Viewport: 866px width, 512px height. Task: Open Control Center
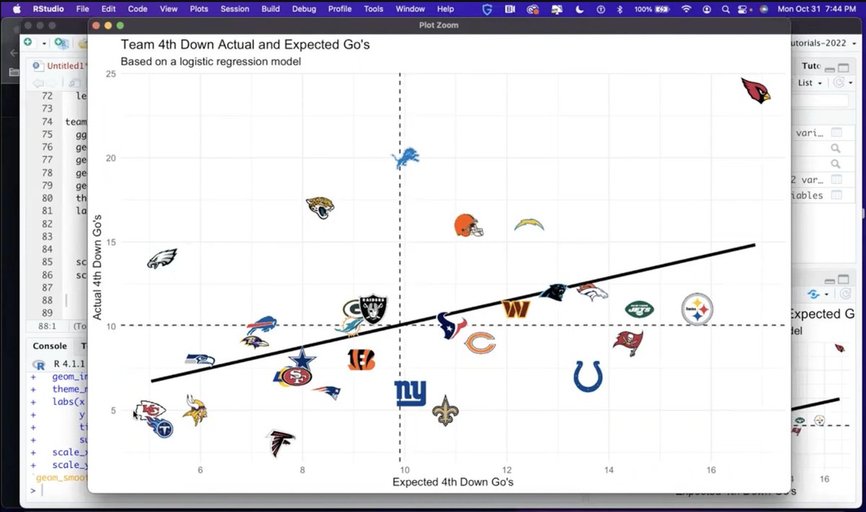[744, 9]
